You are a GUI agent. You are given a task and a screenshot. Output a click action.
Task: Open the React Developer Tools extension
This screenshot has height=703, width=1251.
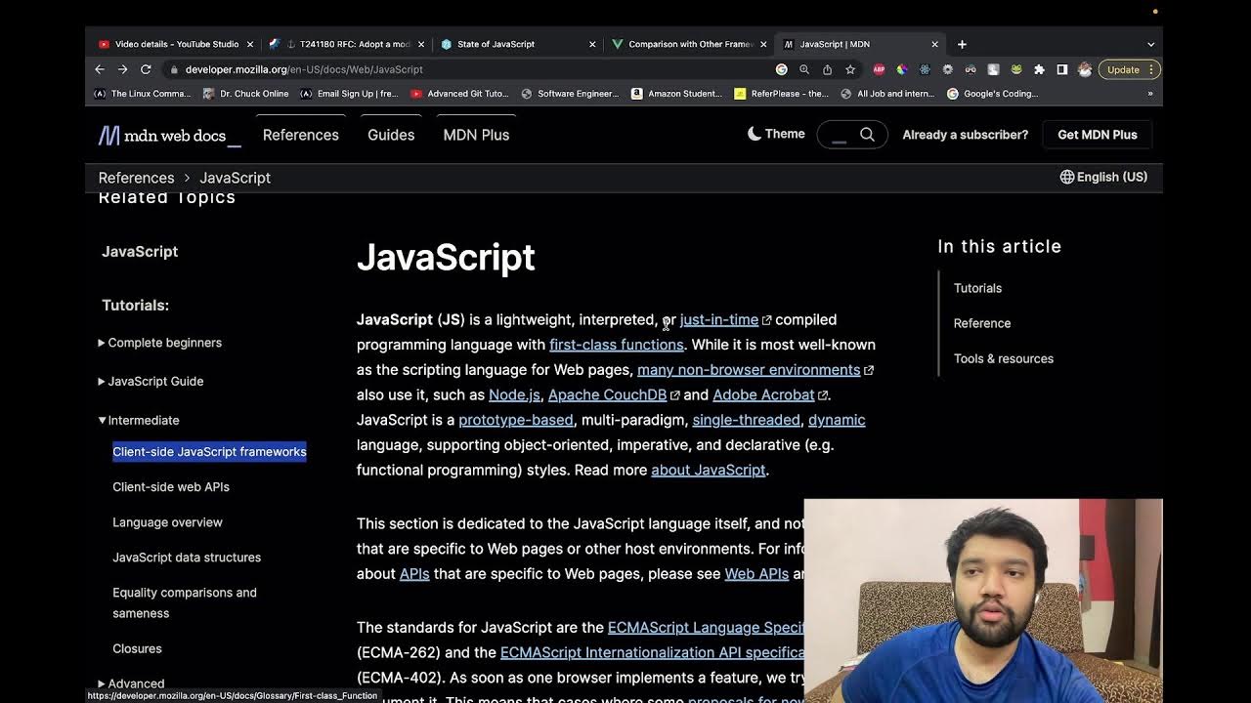(925, 69)
